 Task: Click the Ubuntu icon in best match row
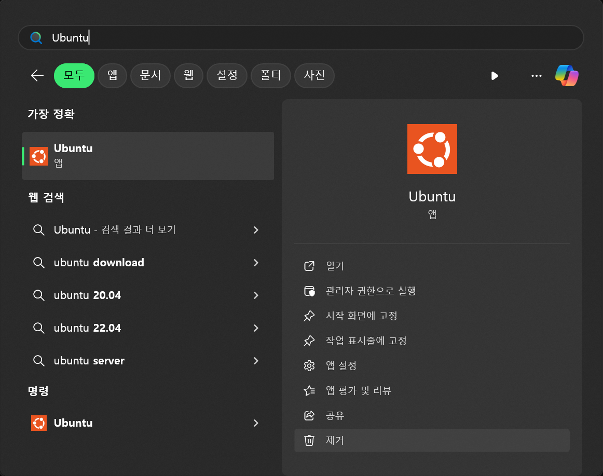tap(39, 156)
